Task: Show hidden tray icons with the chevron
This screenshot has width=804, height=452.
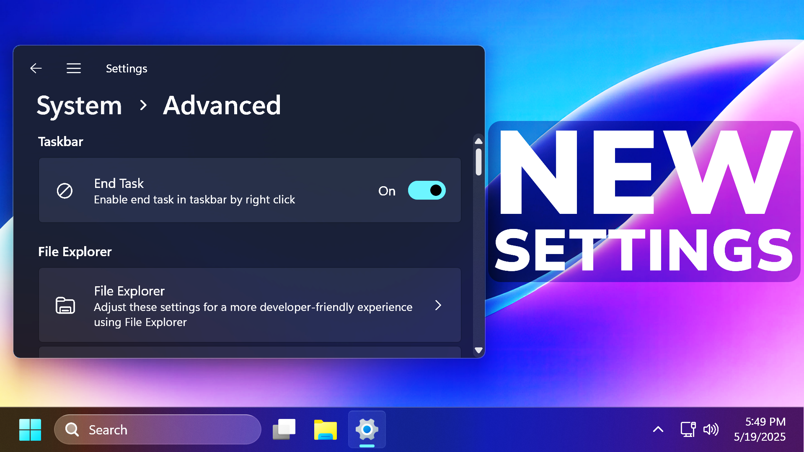Action: (x=658, y=429)
